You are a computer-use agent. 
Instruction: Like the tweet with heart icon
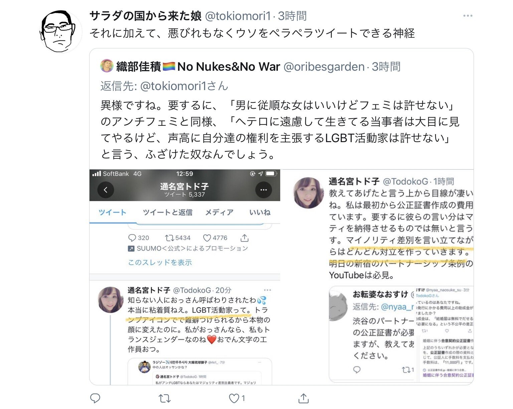(234, 398)
